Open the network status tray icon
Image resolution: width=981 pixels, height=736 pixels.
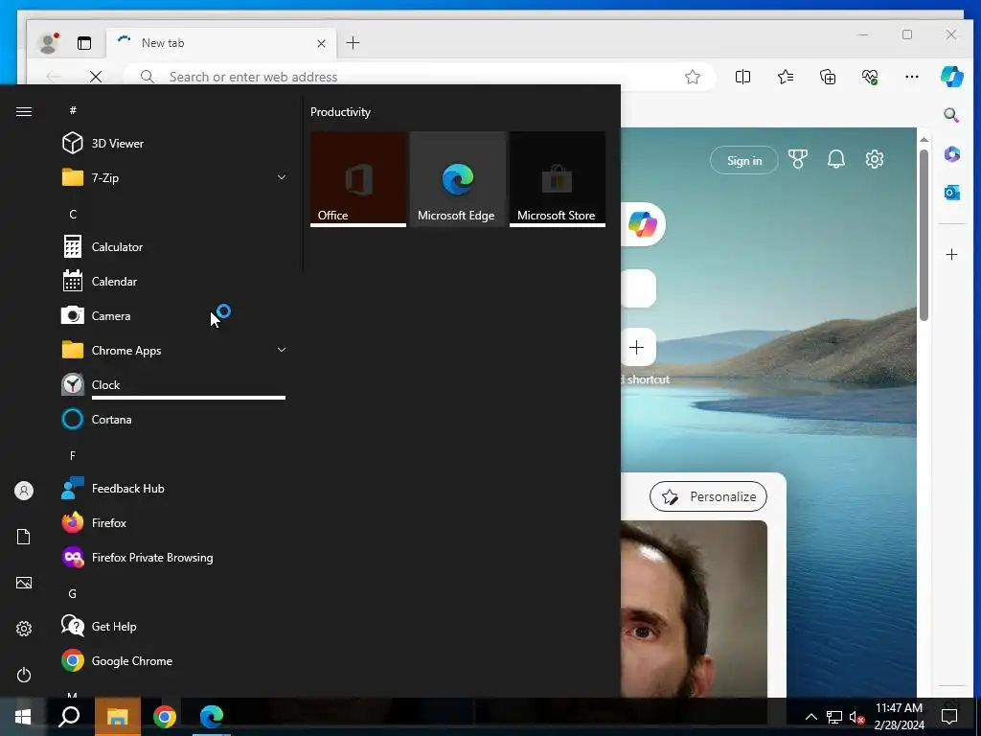(x=834, y=717)
